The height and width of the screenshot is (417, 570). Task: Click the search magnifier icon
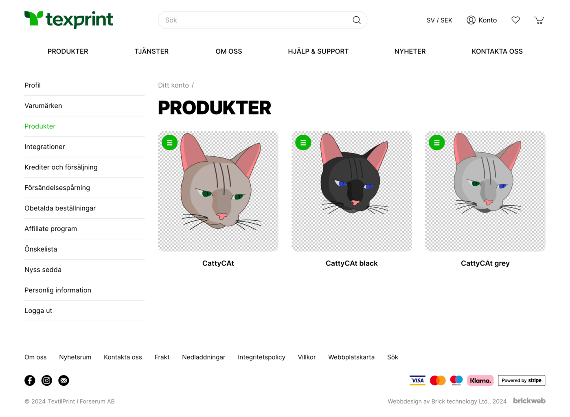tap(356, 20)
